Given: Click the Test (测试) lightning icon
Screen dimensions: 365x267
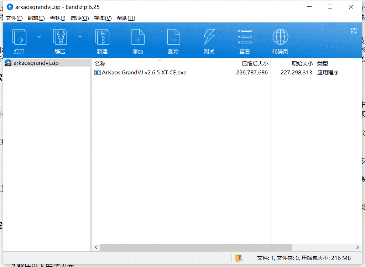Looking at the screenshot, I should pos(209,37).
